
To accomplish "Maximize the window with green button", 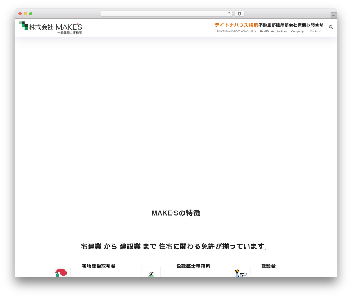I will click(x=31, y=14).
